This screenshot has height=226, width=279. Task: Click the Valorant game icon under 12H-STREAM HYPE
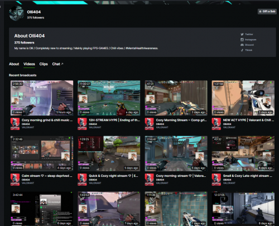tap(82, 124)
